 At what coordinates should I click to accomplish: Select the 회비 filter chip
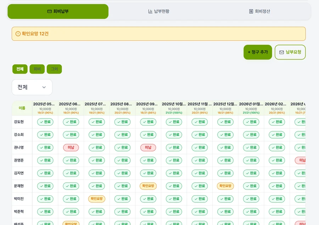point(37,69)
